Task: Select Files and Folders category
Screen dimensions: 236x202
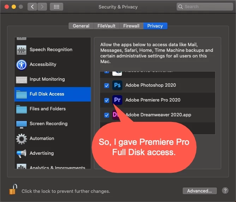Action: click(53, 109)
